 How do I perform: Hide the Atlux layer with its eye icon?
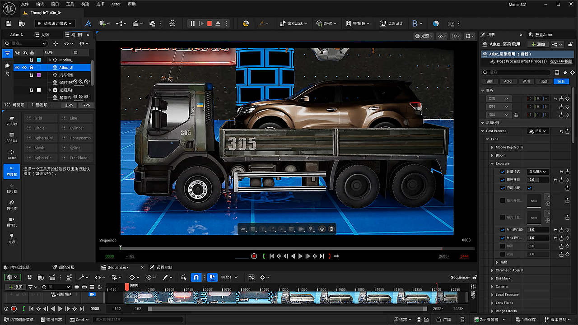tap(17, 68)
